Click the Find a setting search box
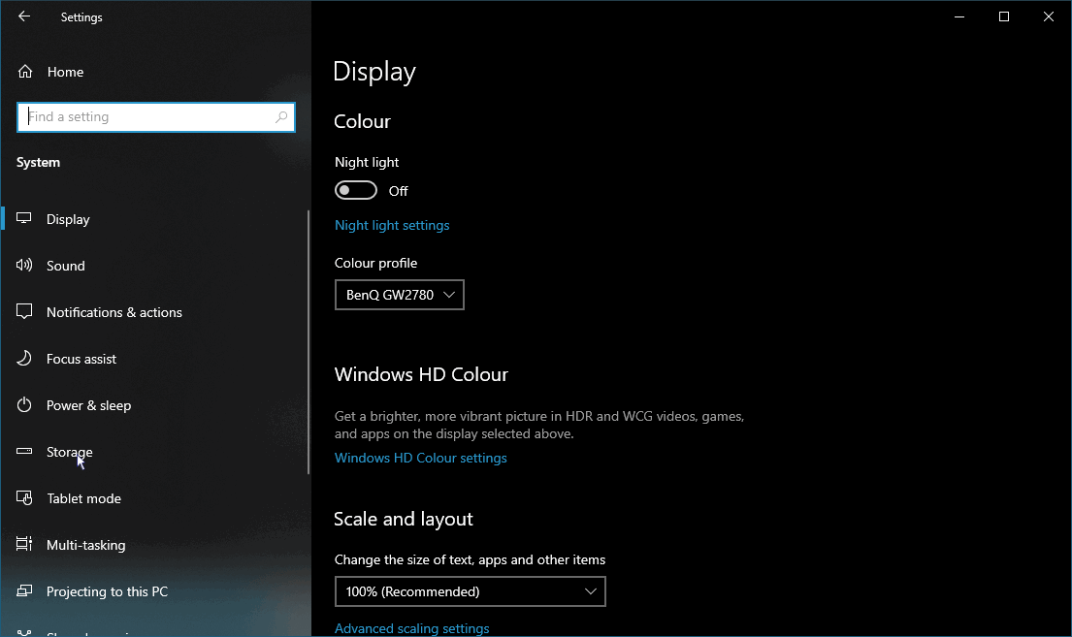This screenshot has width=1072, height=637. (146, 117)
